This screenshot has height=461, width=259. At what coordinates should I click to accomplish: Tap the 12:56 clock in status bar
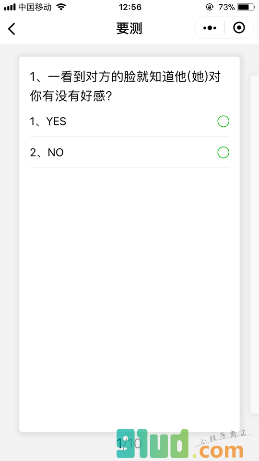pyautogui.click(x=130, y=7)
